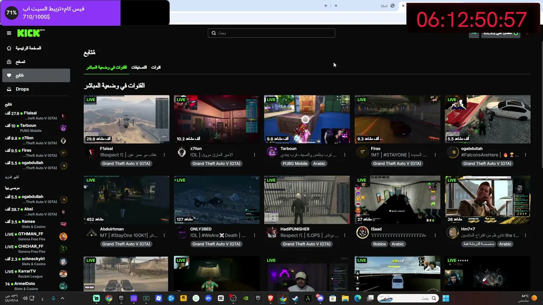Click the Windows Start button
This screenshot has width=543, height=305.
445,298
